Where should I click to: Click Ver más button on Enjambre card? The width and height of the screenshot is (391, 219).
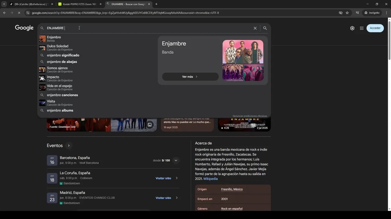coord(190,77)
